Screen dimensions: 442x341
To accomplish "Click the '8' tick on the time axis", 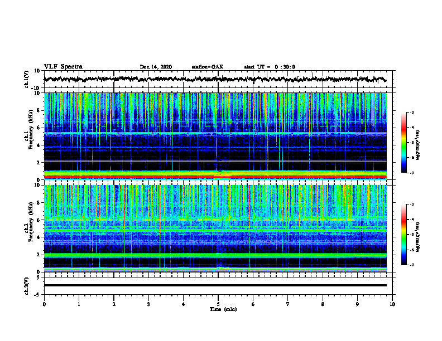I will pyautogui.click(x=323, y=304).
